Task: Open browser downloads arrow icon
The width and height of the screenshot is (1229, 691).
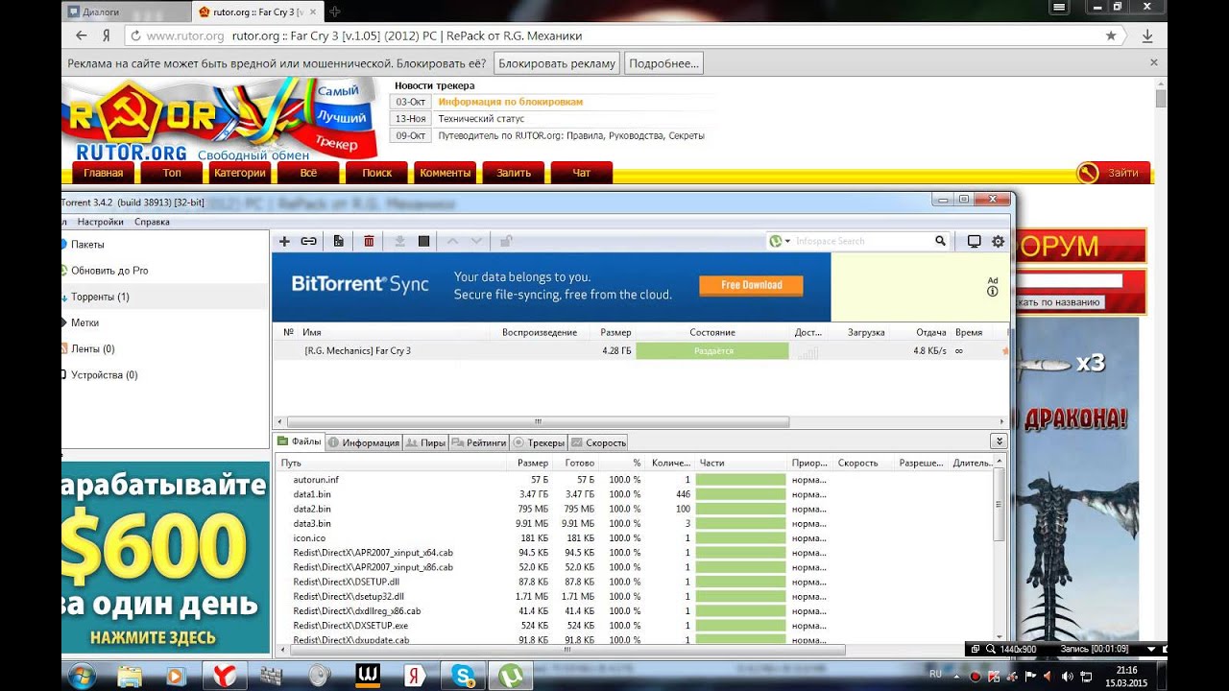Action: coord(1147,36)
